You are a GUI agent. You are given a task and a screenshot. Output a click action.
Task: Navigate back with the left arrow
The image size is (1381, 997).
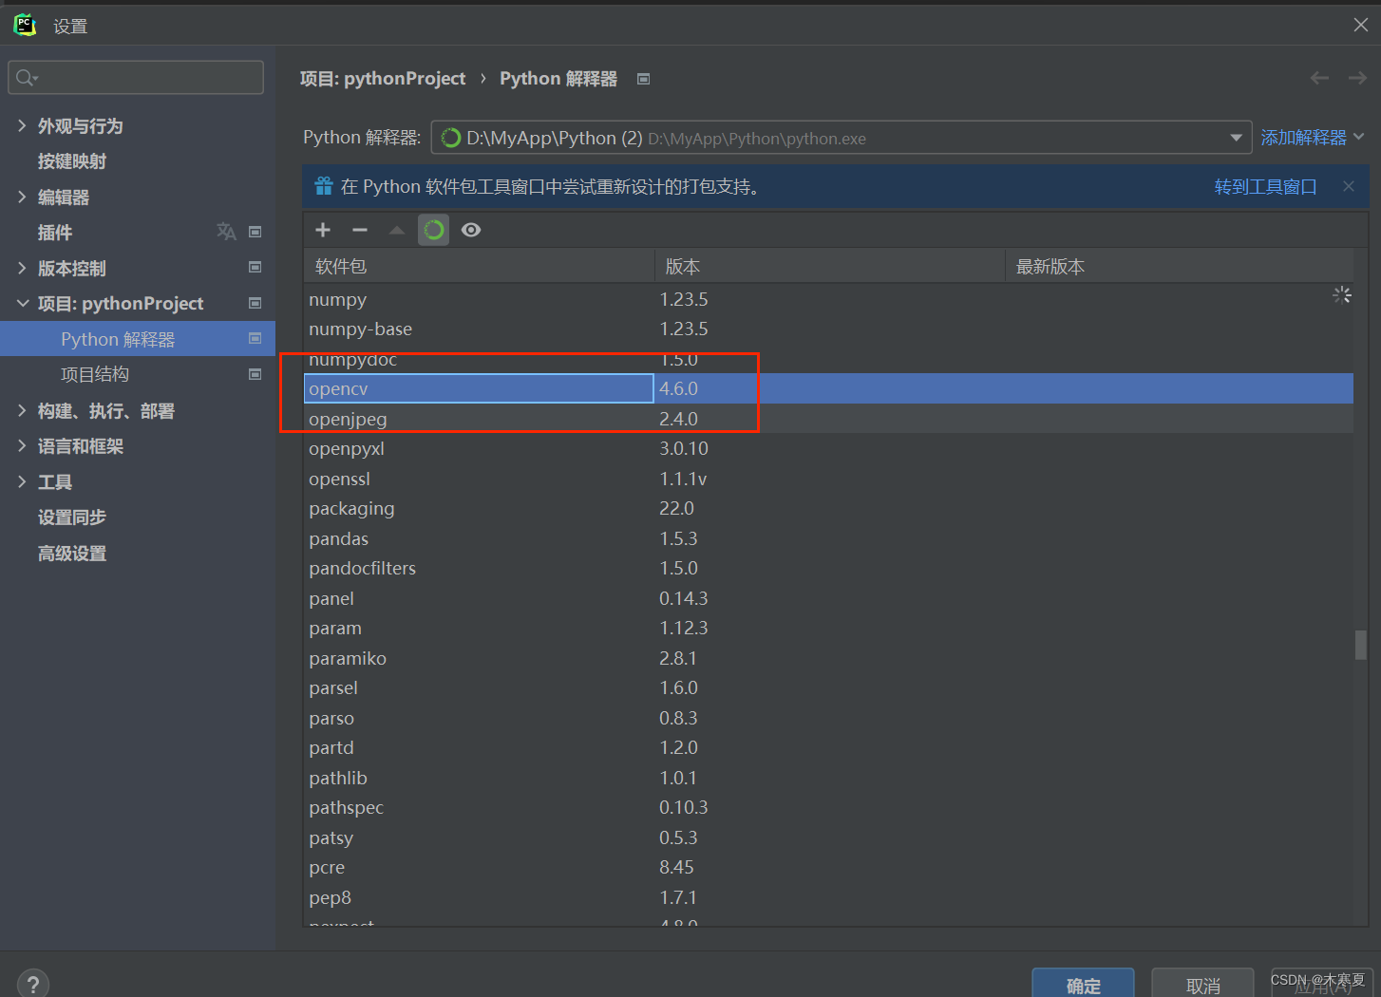coord(1319,78)
